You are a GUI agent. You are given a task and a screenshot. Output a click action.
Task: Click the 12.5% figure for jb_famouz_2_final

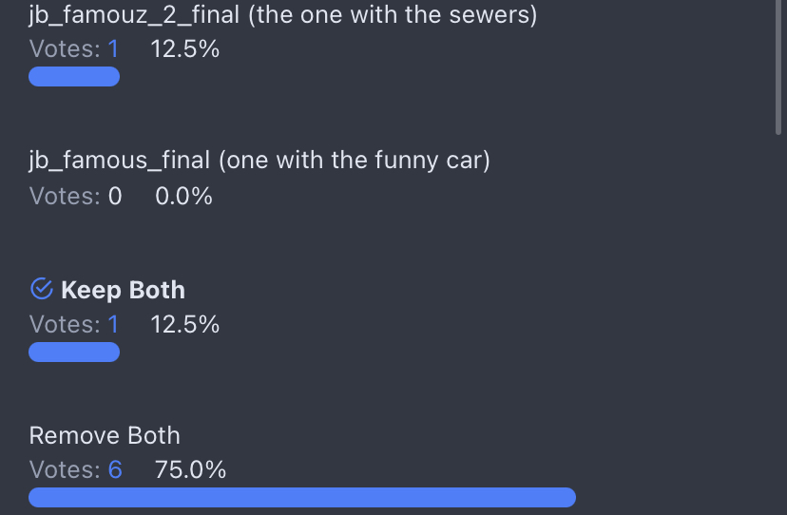point(185,49)
